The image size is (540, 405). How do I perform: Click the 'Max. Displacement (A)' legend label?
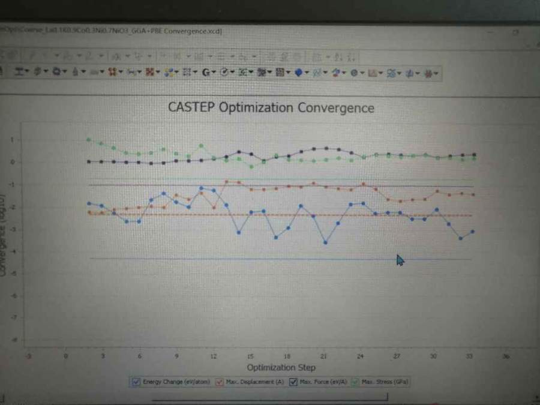coord(255,382)
